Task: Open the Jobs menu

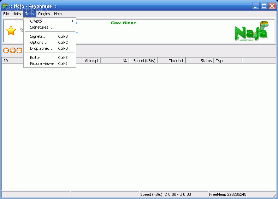Action: [17, 14]
